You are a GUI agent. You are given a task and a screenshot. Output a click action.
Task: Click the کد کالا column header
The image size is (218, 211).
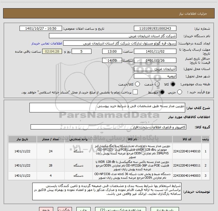(x=187, y=139)
